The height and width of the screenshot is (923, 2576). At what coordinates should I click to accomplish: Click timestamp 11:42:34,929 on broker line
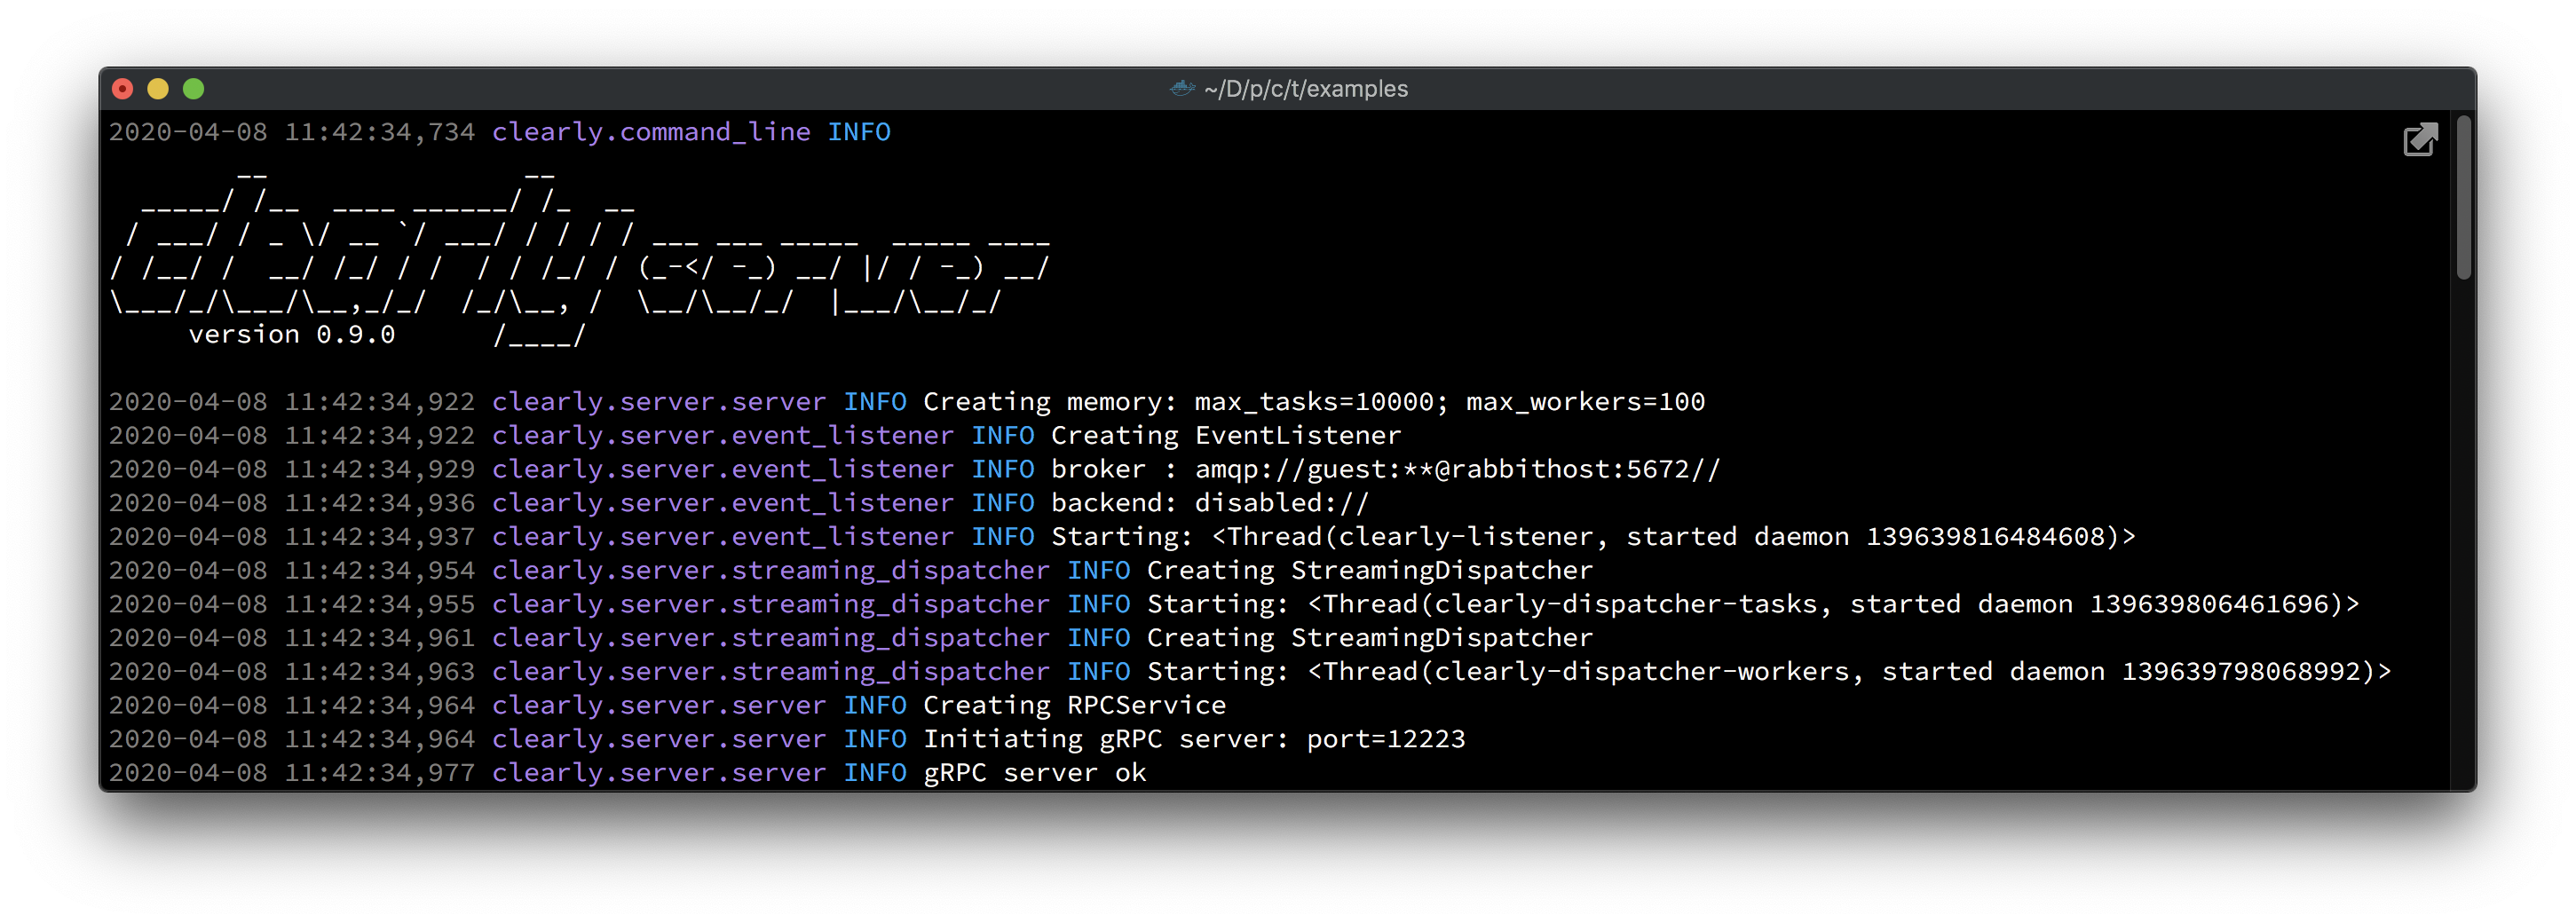point(380,469)
